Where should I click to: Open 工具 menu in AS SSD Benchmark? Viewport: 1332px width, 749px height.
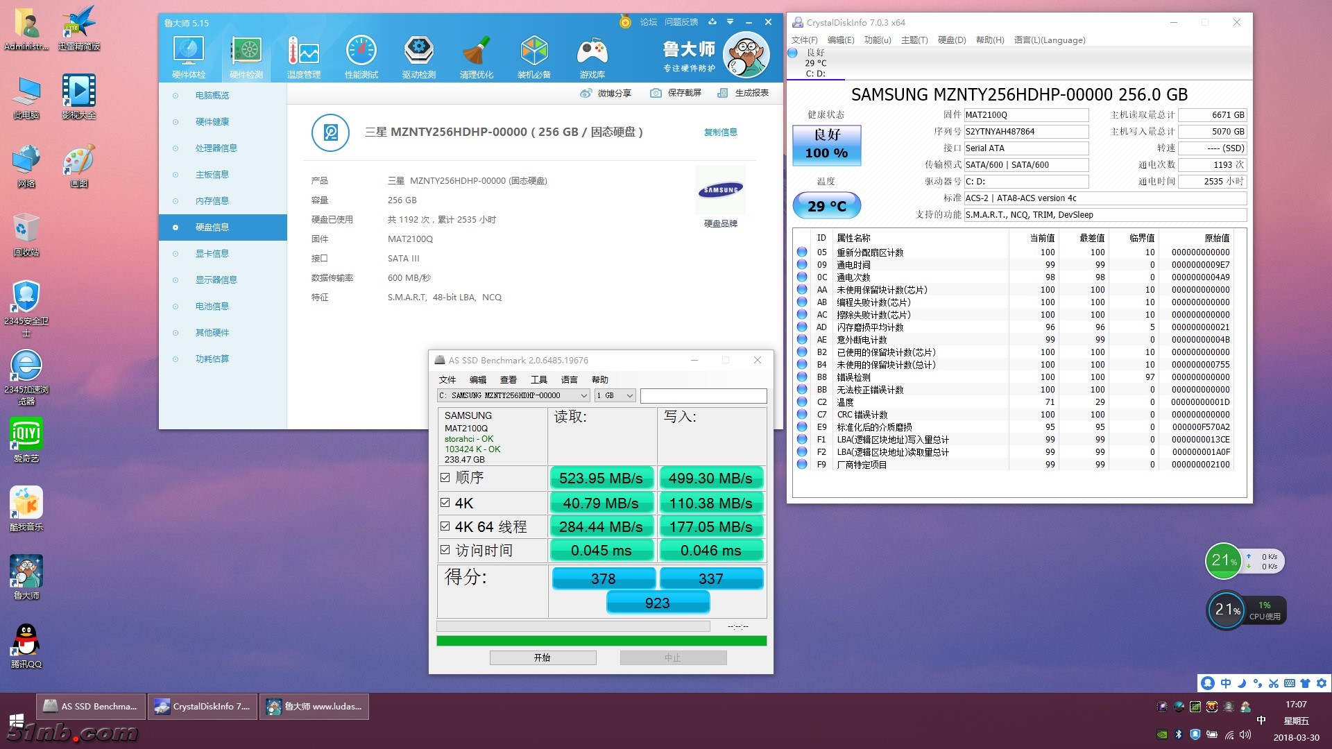click(x=538, y=379)
